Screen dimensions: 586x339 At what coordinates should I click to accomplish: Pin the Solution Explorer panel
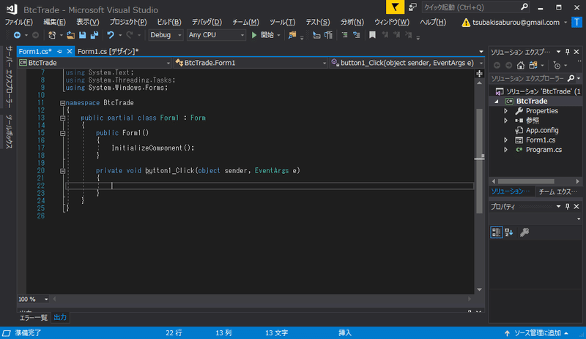point(567,52)
